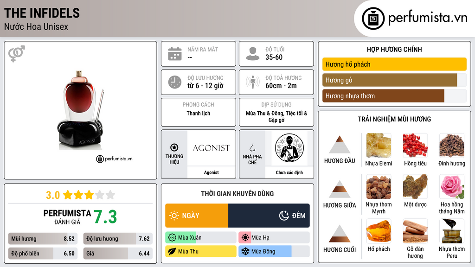Click the Hồng tiêu note image
Screen dimensions: 475x267
(415, 146)
